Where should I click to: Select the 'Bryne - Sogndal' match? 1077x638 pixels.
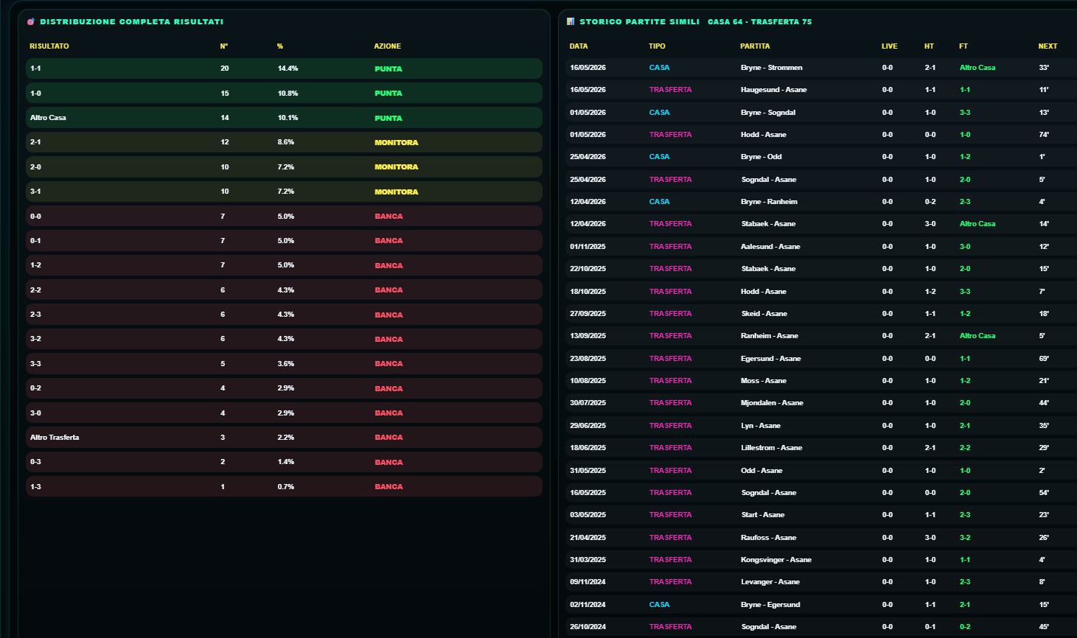[768, 113]
